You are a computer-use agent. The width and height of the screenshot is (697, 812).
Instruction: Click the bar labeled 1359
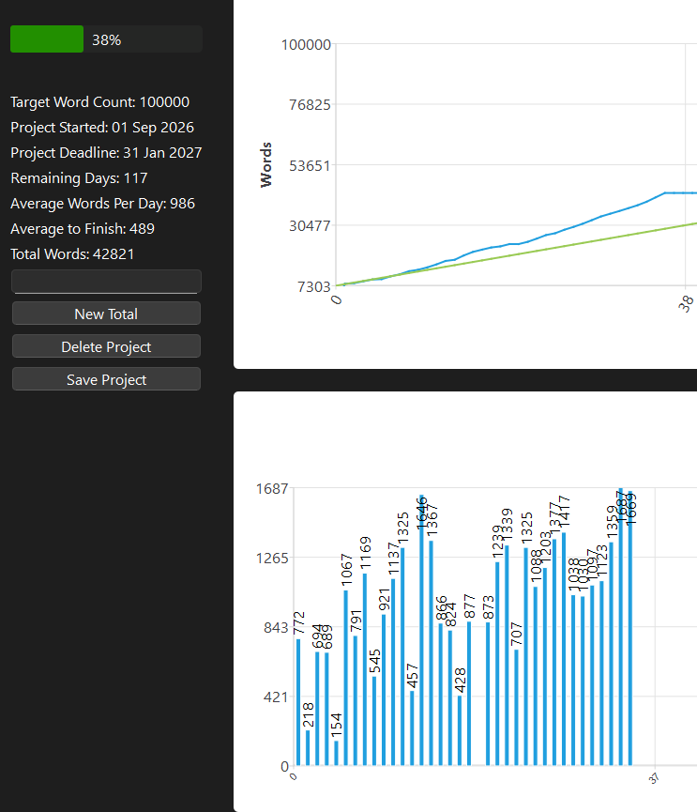click(611, 653)
